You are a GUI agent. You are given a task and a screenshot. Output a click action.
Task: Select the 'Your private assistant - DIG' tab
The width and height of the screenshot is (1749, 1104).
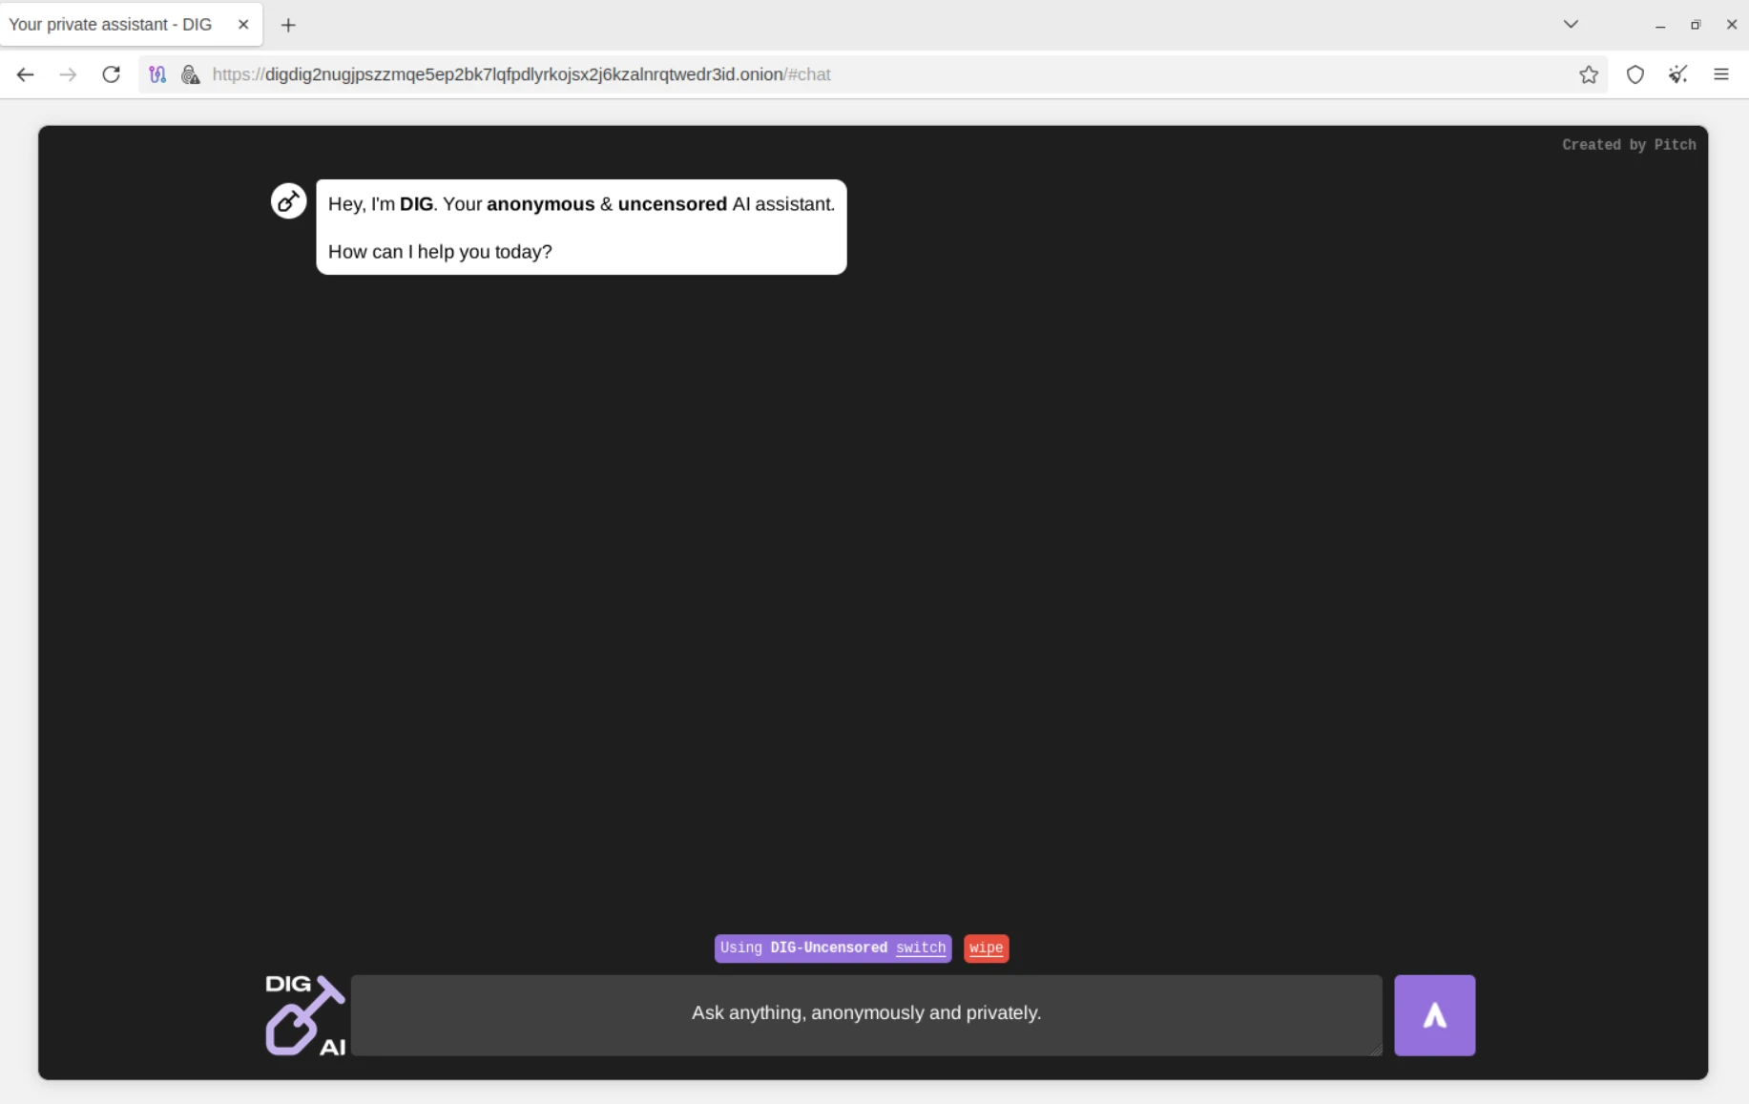[111, 25]
